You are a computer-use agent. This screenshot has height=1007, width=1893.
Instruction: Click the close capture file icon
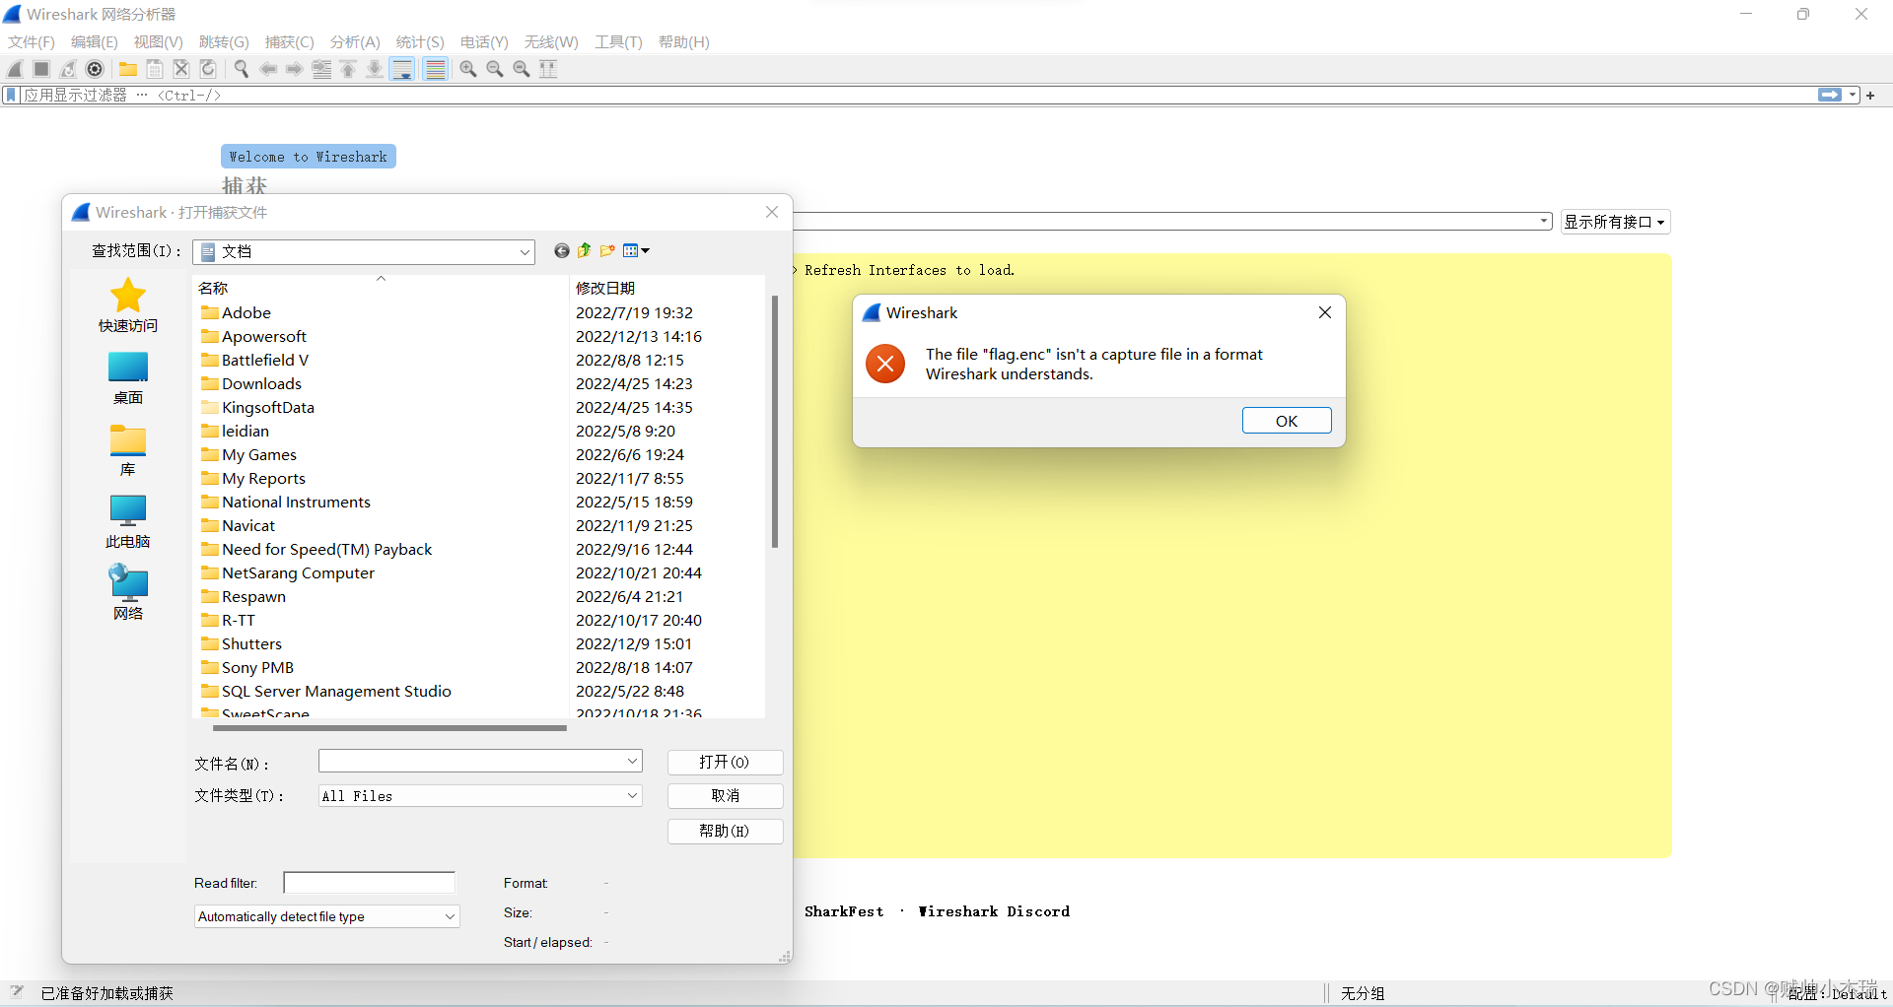tap(181, 69)
